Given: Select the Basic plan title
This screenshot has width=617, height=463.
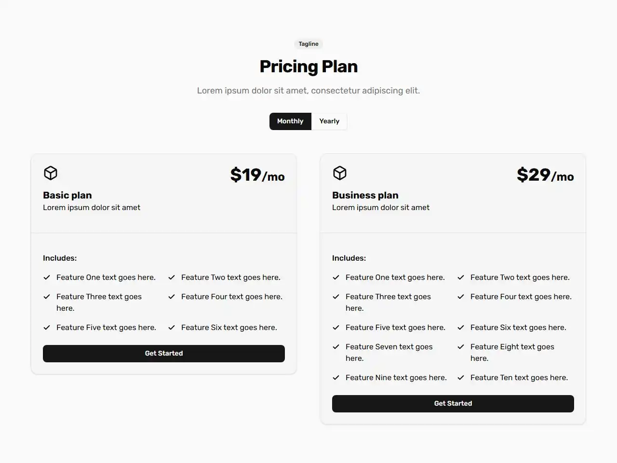Looking at the screenshot, I should tap(67, 195).
